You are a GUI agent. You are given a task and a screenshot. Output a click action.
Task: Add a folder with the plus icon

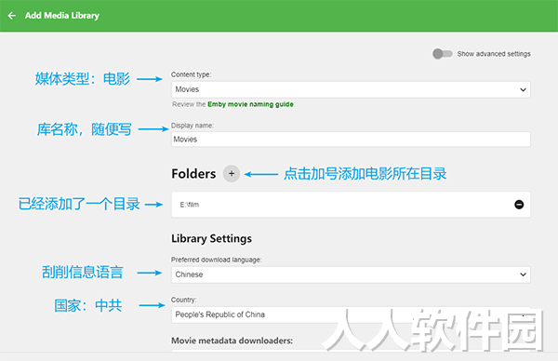(x=232, y=174)
